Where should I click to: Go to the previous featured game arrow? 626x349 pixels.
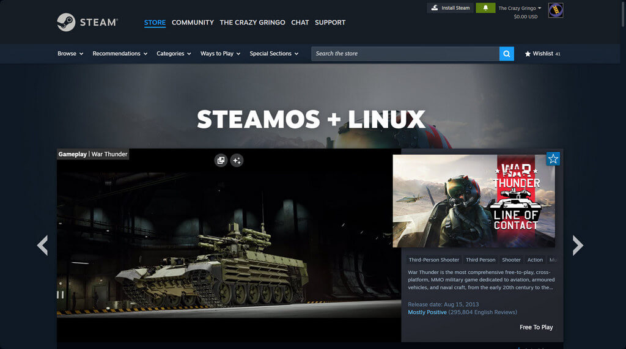42,245
